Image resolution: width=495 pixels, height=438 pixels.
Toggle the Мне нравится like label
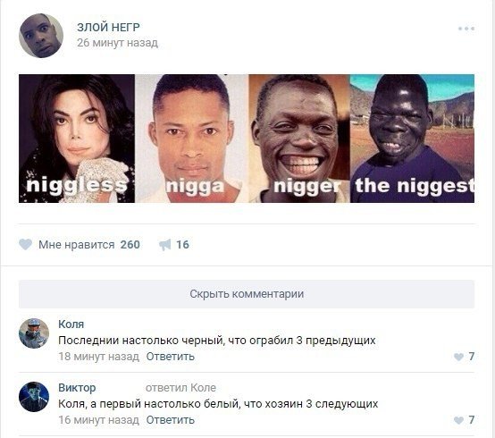(77, 245)
